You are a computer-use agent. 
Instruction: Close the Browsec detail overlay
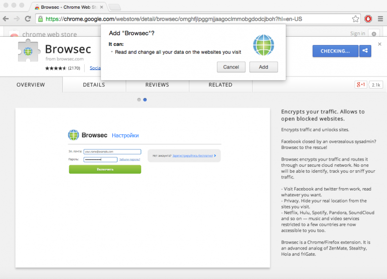pos(380,44)
